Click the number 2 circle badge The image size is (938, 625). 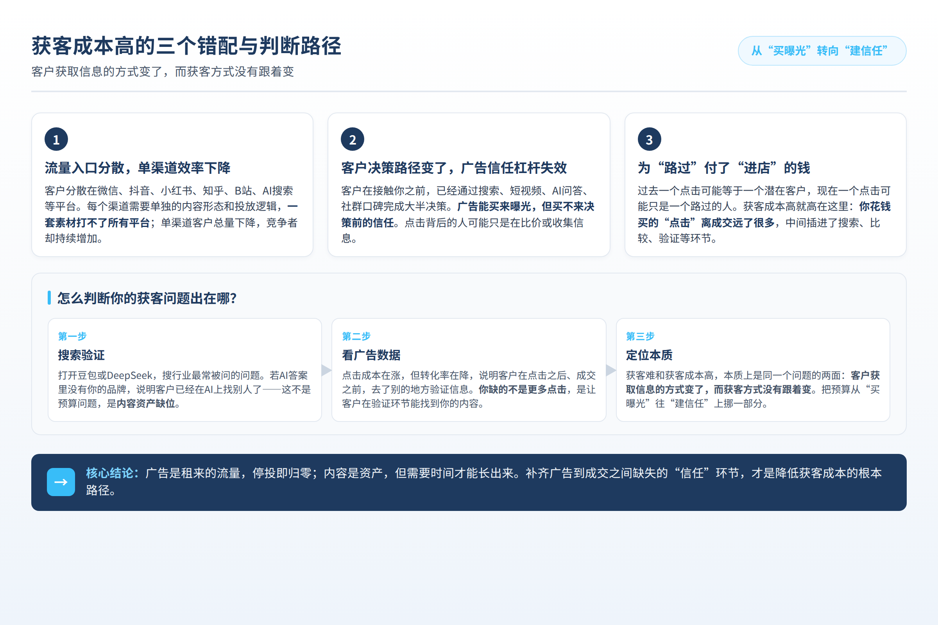click(x=353, y=139)
